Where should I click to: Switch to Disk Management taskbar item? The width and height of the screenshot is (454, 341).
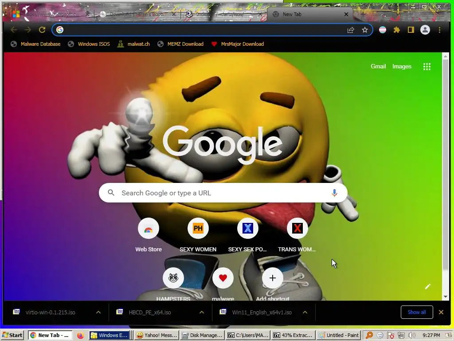pyautogui.click(x=202, y=335)
